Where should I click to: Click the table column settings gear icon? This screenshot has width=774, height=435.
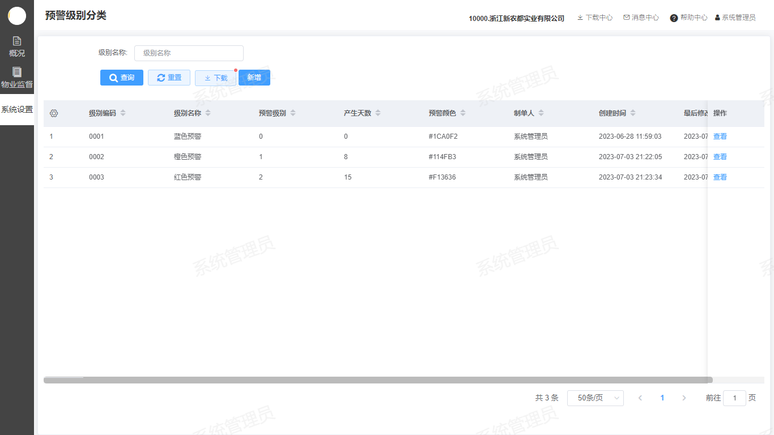point(54,113)
